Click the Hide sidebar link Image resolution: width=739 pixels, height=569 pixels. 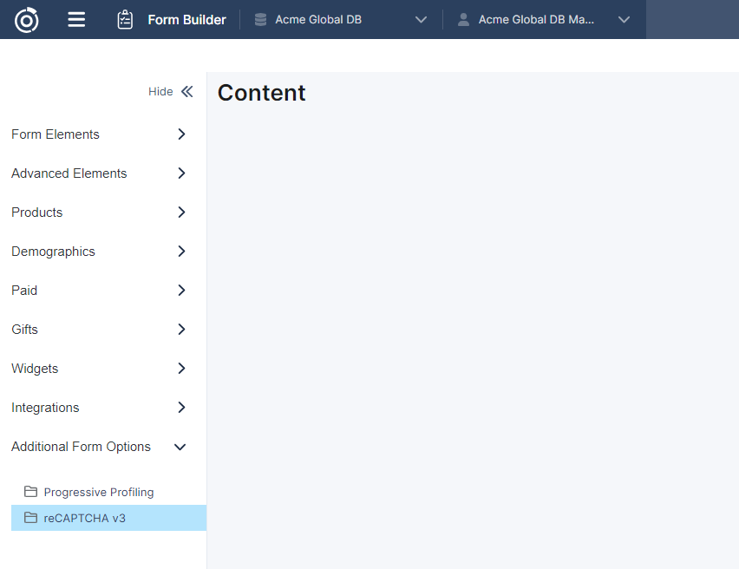point(160,92)
